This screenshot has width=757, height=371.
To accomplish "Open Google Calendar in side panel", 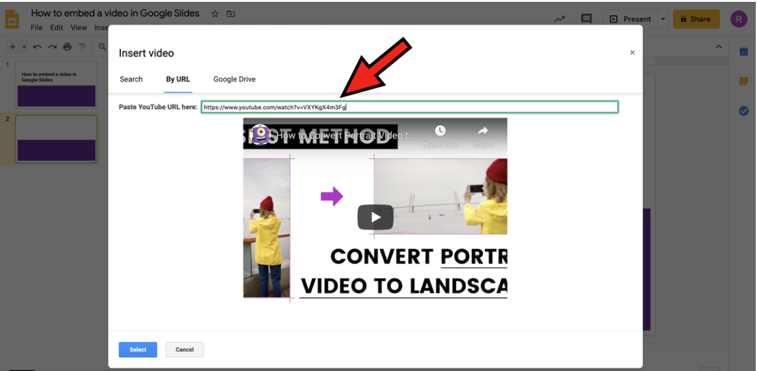I will [x=744, y=52].
